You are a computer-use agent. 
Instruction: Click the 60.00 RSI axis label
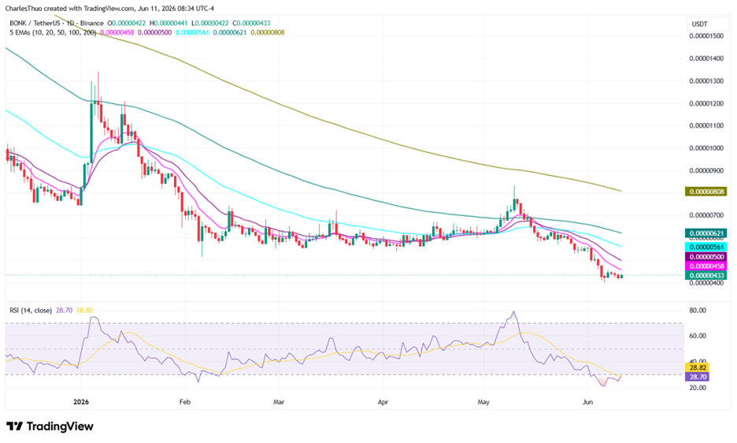pos(698,336)
